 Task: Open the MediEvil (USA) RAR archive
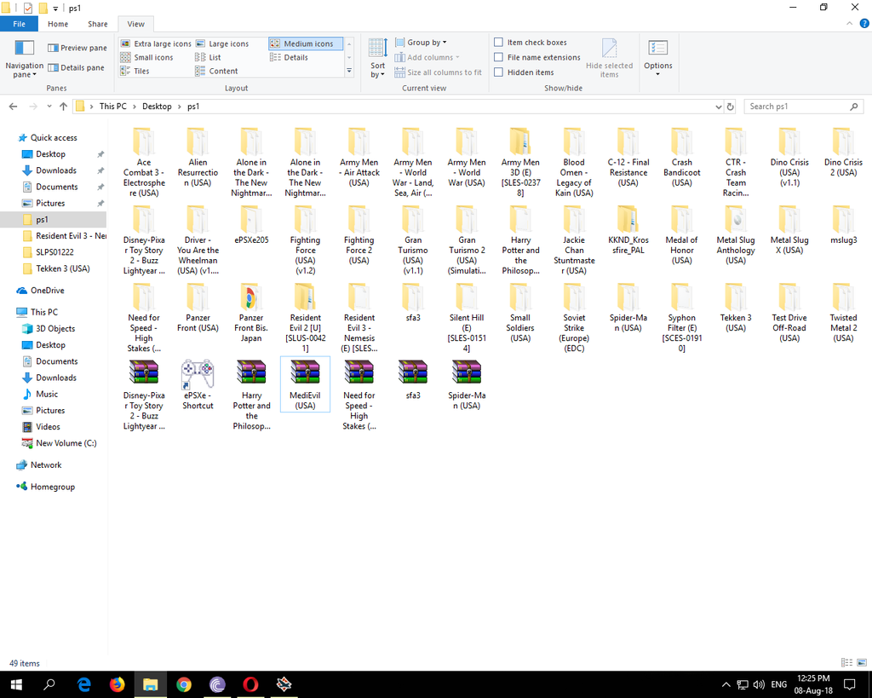tap(305, 384)
